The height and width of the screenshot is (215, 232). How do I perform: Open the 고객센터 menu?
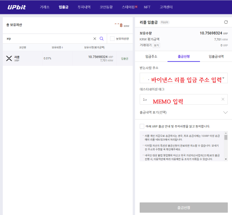[166, 7]
